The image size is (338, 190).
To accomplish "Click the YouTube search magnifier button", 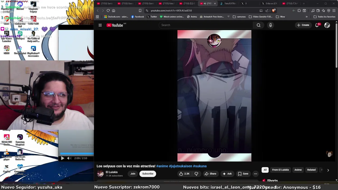I will click(259, 25).
